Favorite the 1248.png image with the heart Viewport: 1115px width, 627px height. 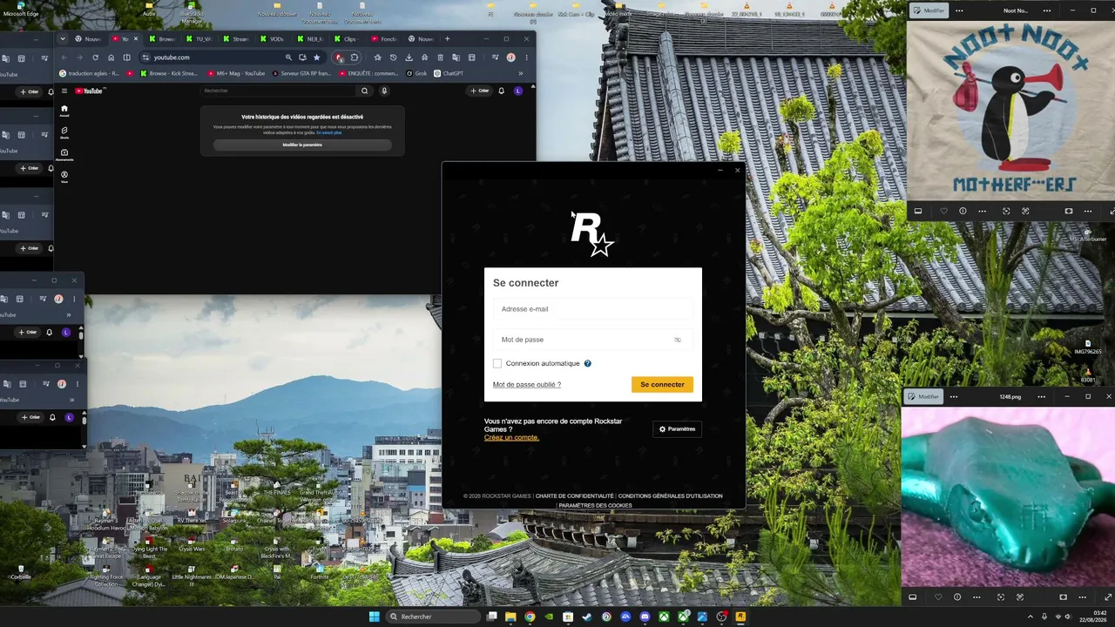pyautogui.click(x=938, y=597)
